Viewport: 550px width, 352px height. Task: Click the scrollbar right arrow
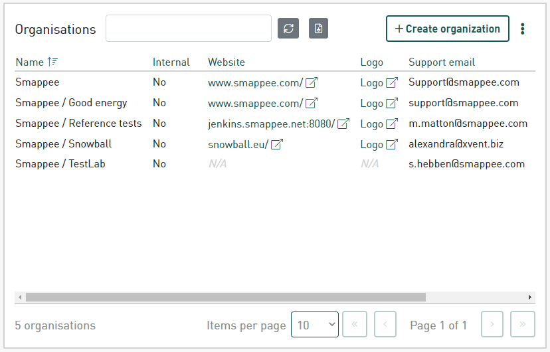[529, 298]
